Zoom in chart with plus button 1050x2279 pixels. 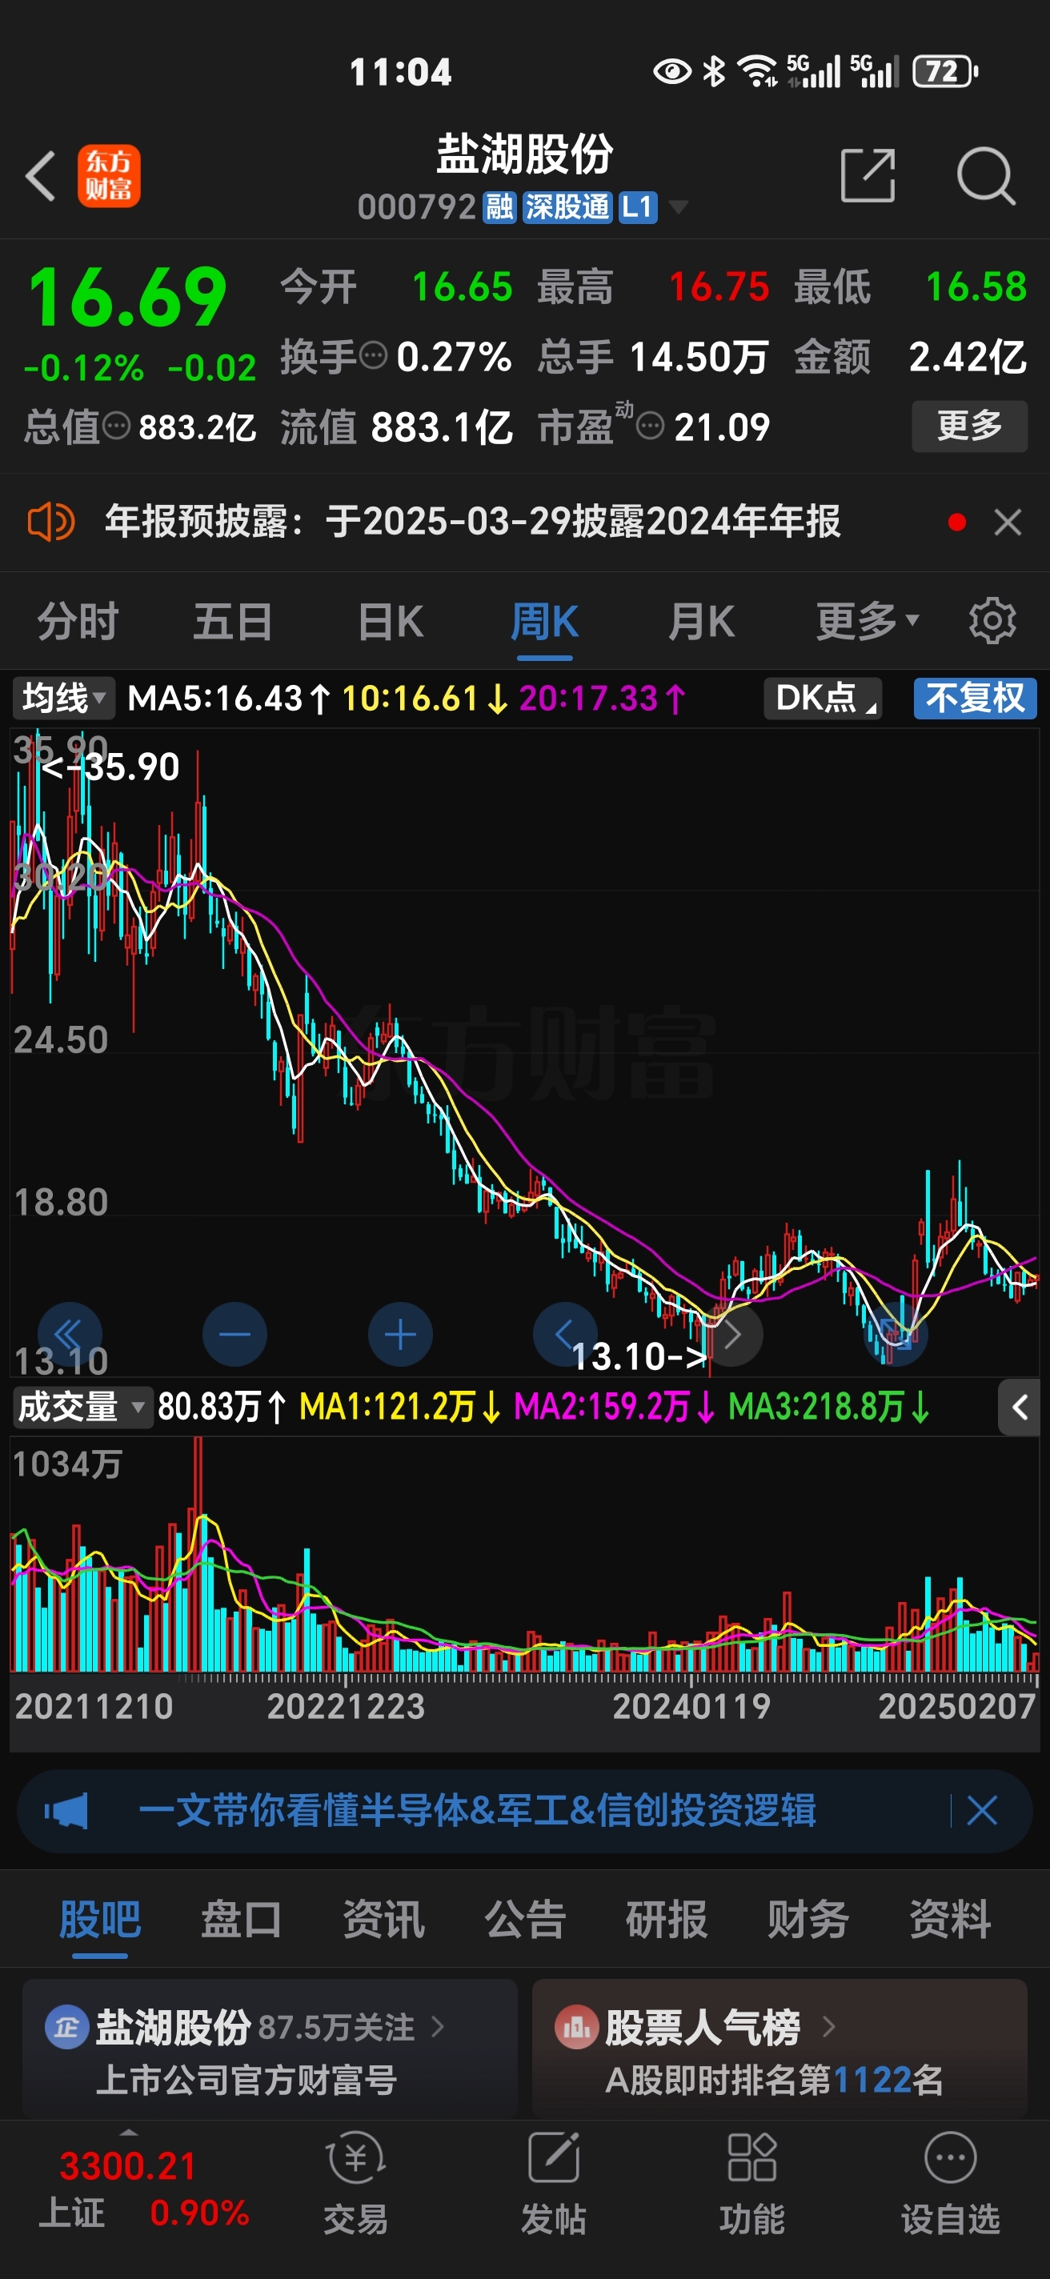(401, 1334)
